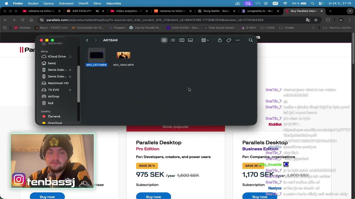Unmute the ASS FATALITY tab audio
The width and height of the screenshot is (355, 199).
97,11
